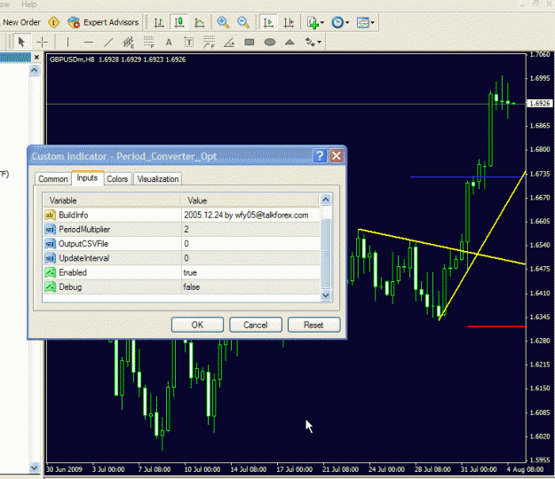The image size is (555, 479).
Task: Switch to the Inputs tab
Action: point(87,177)
